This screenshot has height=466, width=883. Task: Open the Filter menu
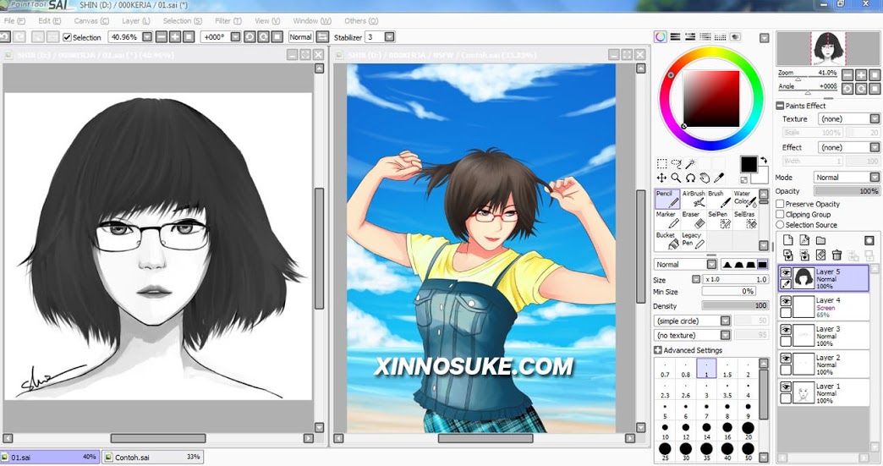click(228, 21)
